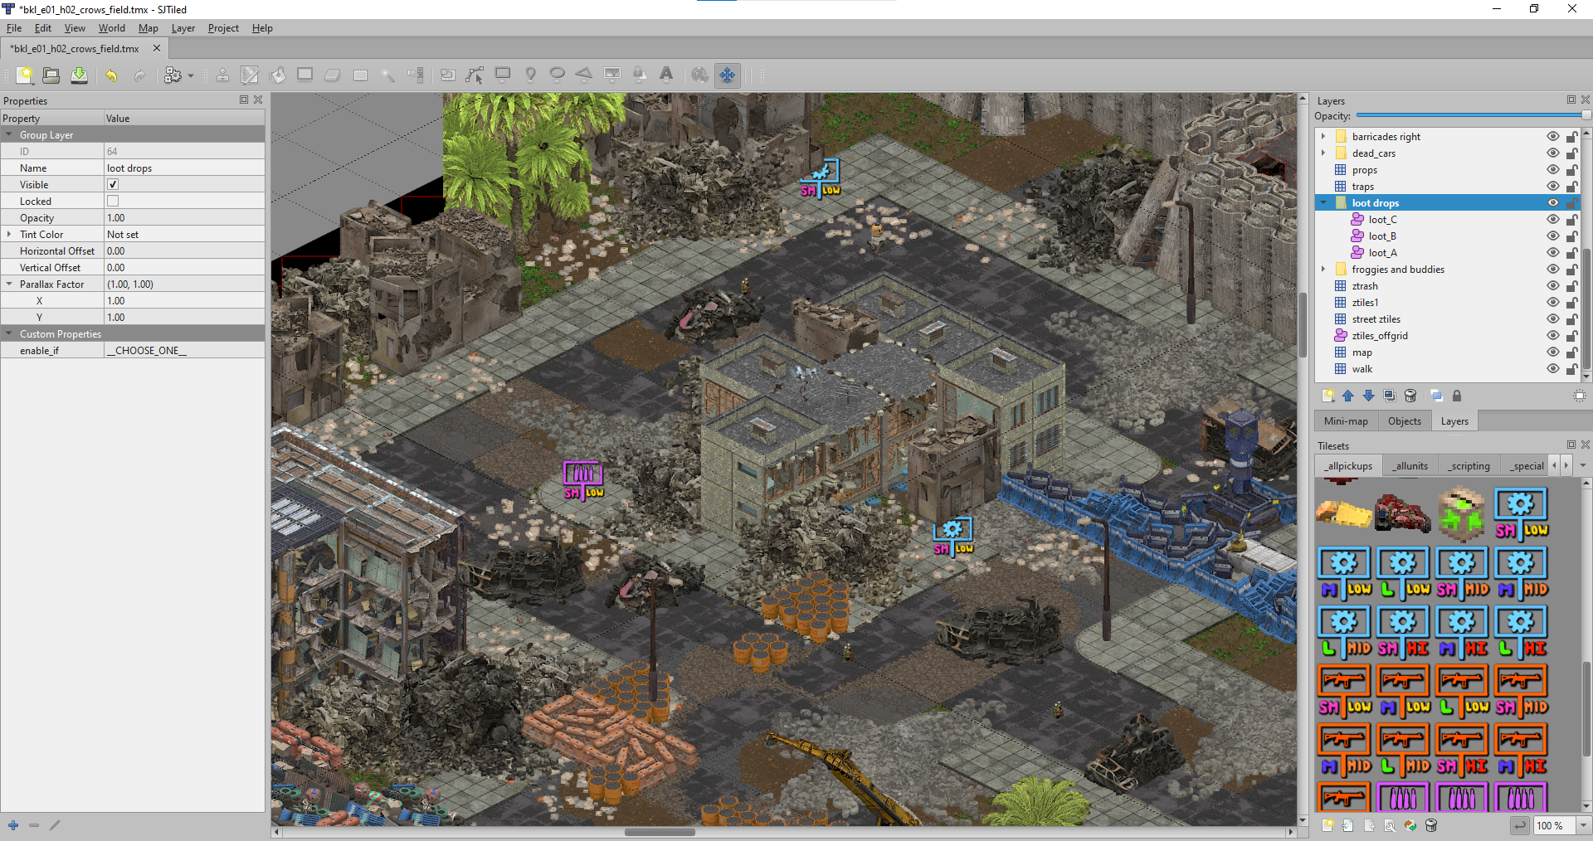The height and width of the screenshot is (841, 1593).
Task: Open the File menu
Action: (14, 28)
